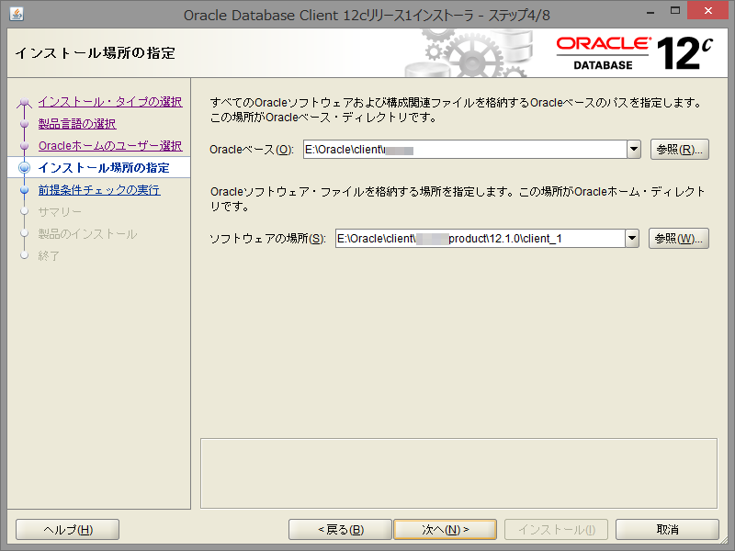Expand the Oracleベース dropdown arrow
The image size is (735, 551).
[634, 150]
